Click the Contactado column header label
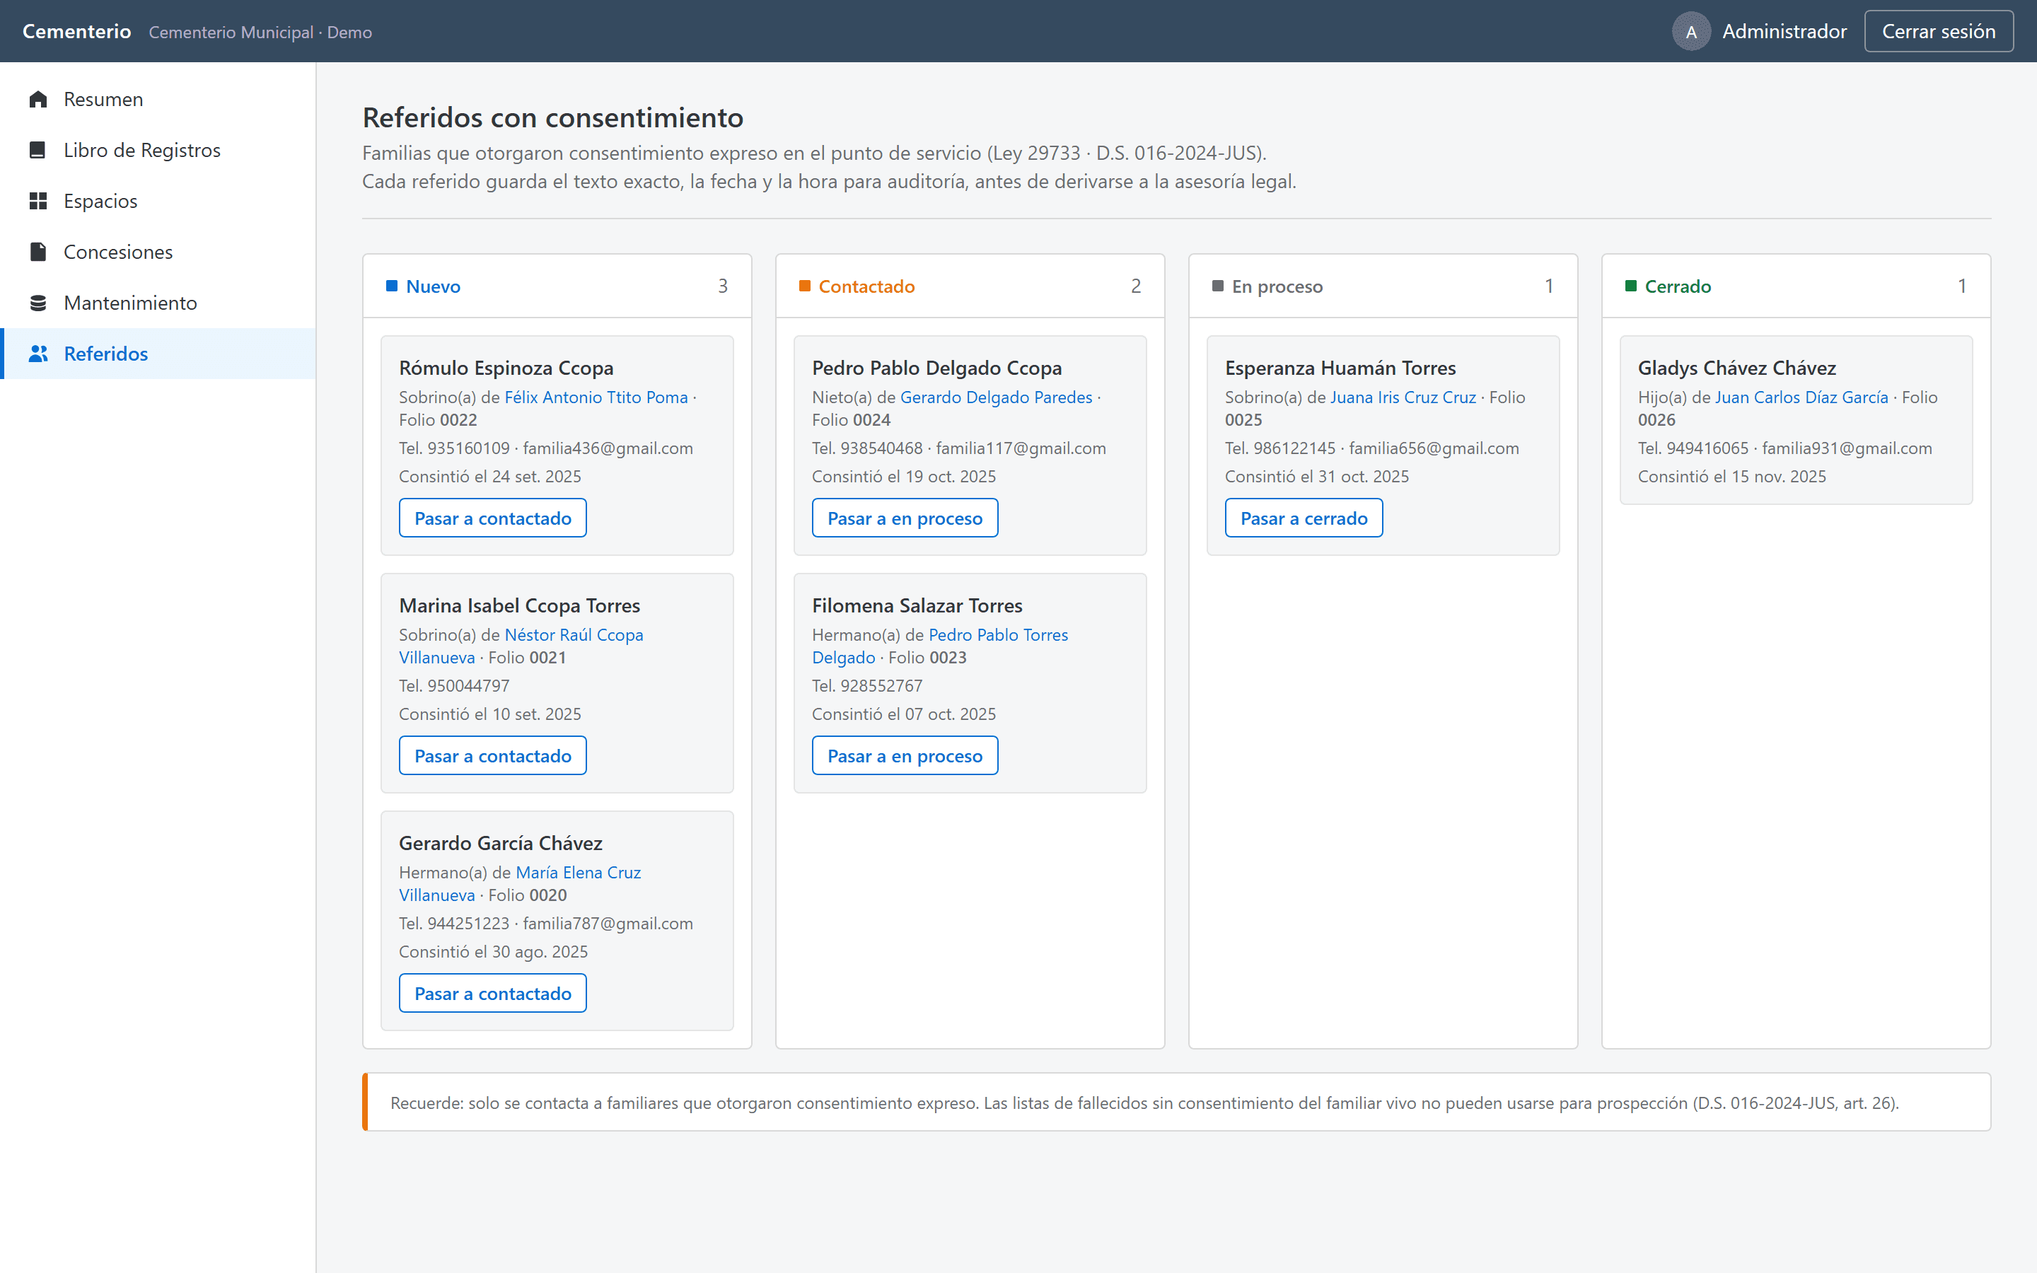 pos(866,286)
